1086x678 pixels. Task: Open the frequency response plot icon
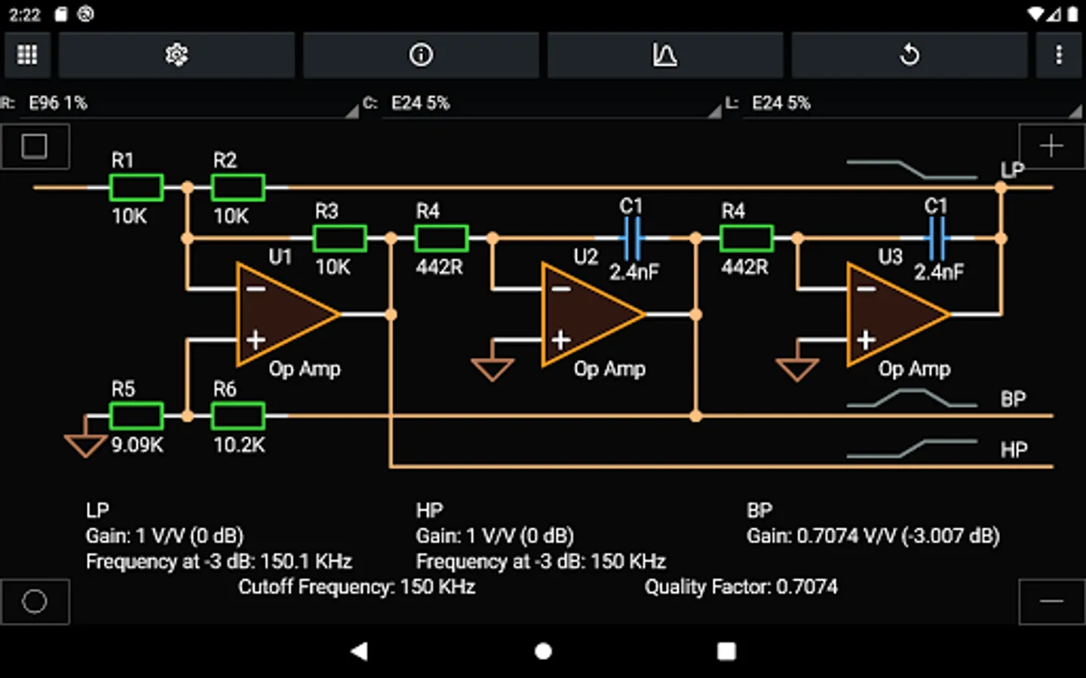[664, 54]
